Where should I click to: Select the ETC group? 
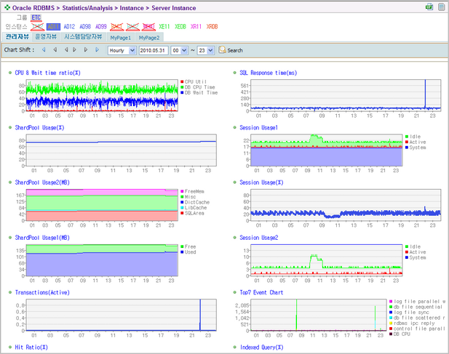[36, 17]
